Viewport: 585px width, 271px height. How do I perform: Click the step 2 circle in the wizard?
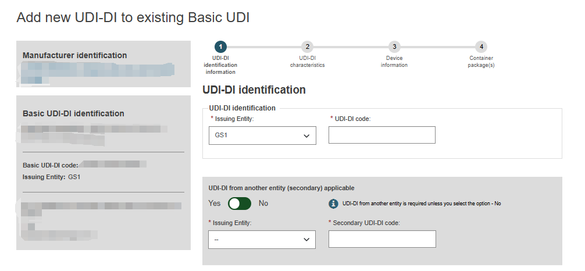[307, 47]
